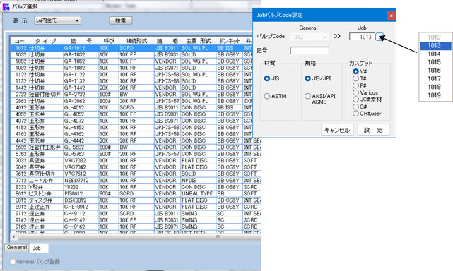Click the Job code 1013 text field
The image size is (453, 271).
(362, 37)
